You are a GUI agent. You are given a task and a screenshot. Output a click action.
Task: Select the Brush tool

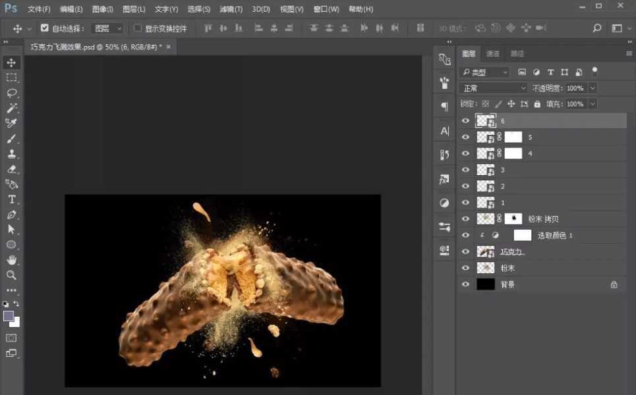point(11,138)
